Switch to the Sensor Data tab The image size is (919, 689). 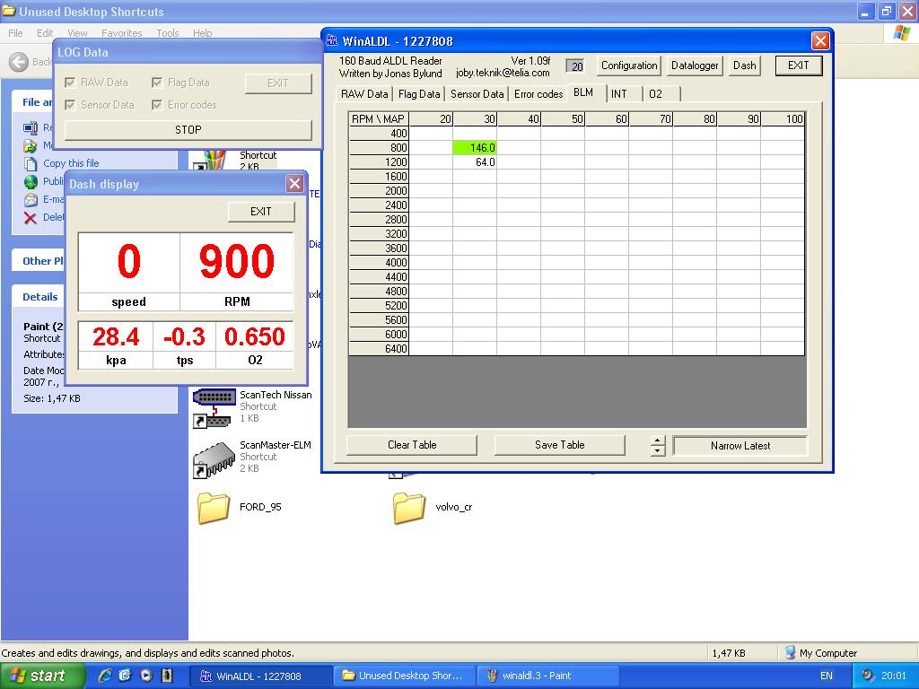point(477,94)
